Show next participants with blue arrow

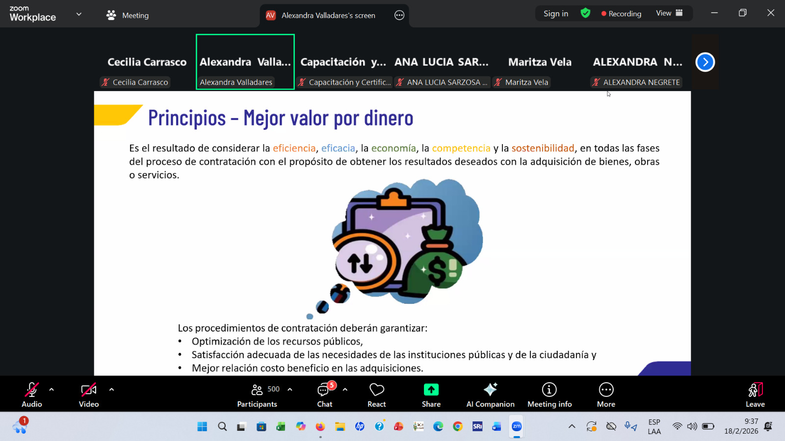(705, 62)
